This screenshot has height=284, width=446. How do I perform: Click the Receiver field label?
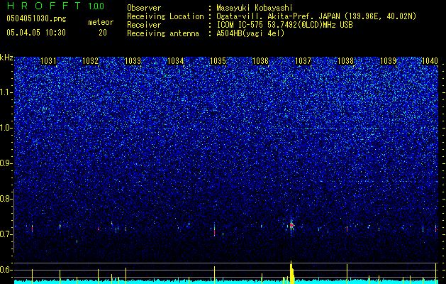pyautogui.click(x=144, y=25)
